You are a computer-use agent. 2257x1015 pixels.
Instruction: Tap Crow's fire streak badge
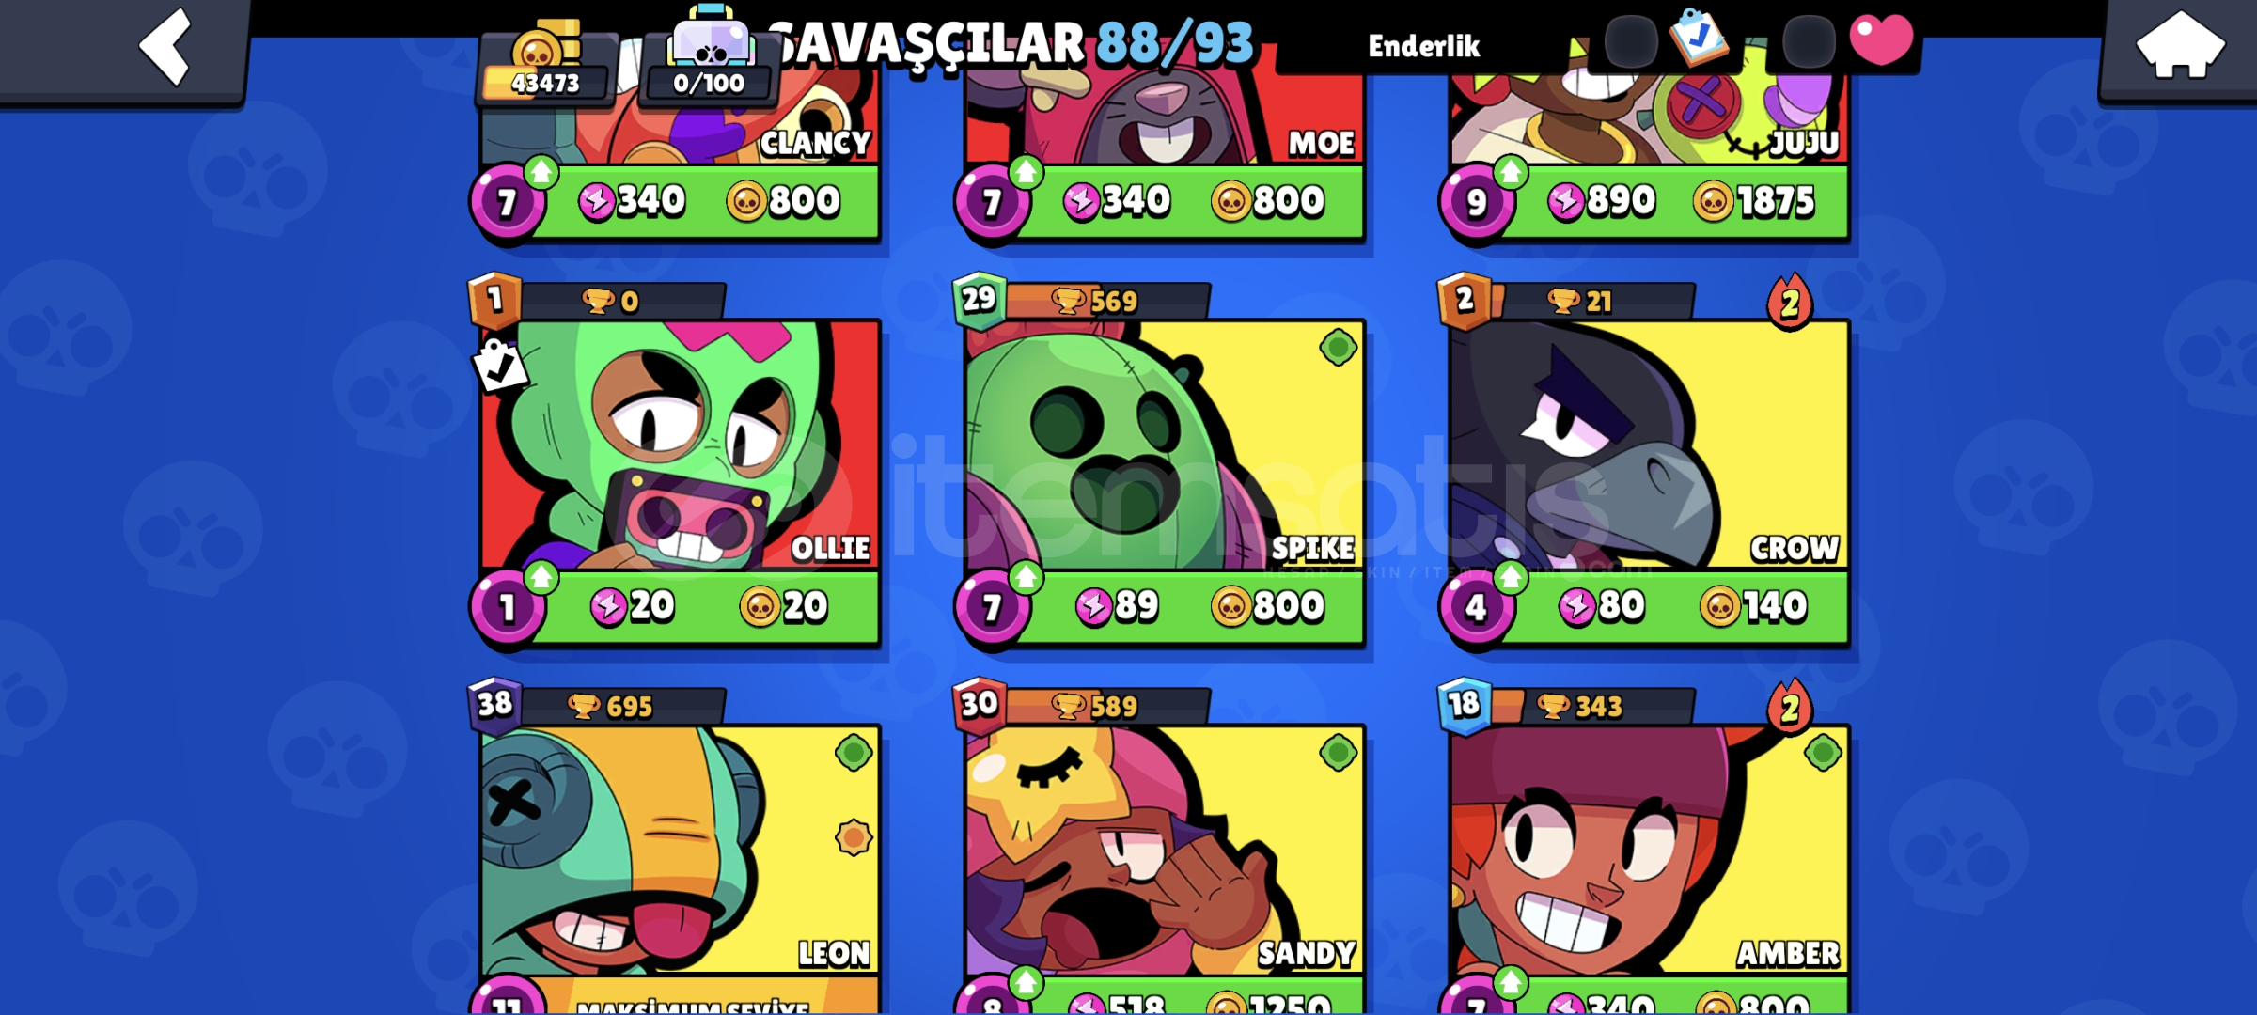pos(1789,303)
